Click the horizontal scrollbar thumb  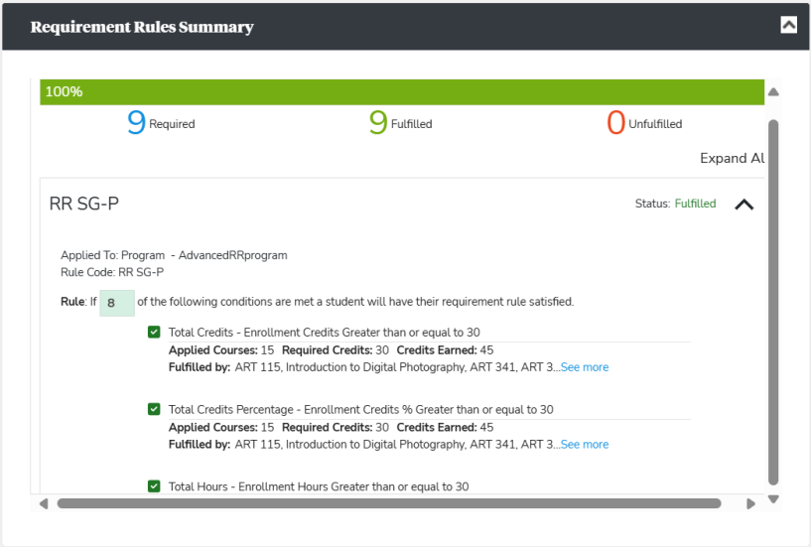389,503
